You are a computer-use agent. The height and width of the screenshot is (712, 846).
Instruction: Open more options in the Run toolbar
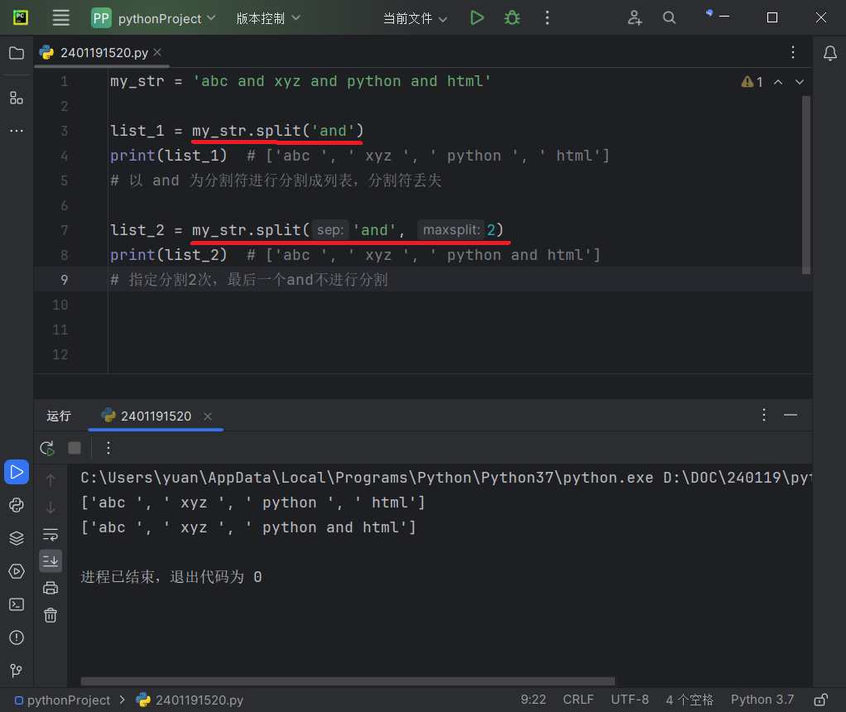(x=108, y=448)
